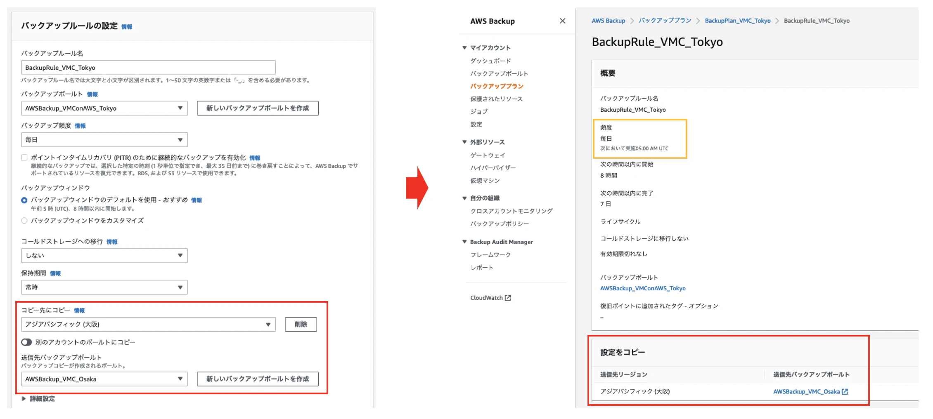
Task: Open the copy destination アジアパシフィック (大阪) dropdown
Action: click(148, 324)
